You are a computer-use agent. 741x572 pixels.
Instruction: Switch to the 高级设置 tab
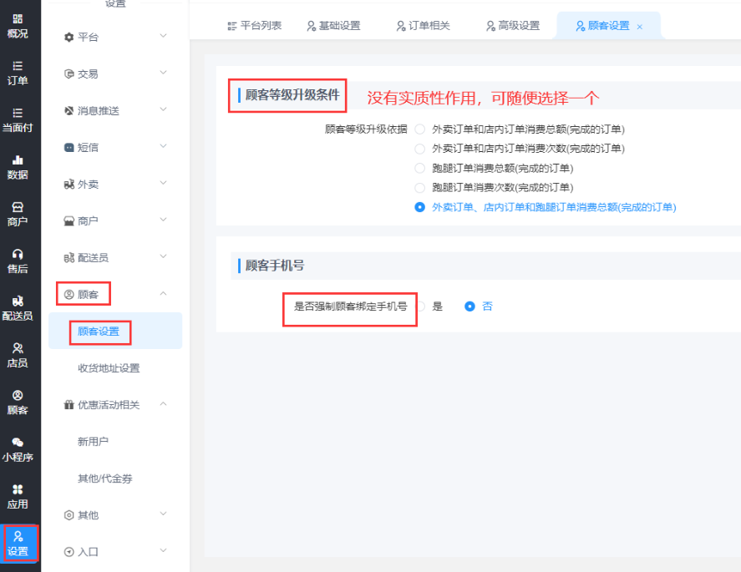pyautogui.click(x=512, y=26)
